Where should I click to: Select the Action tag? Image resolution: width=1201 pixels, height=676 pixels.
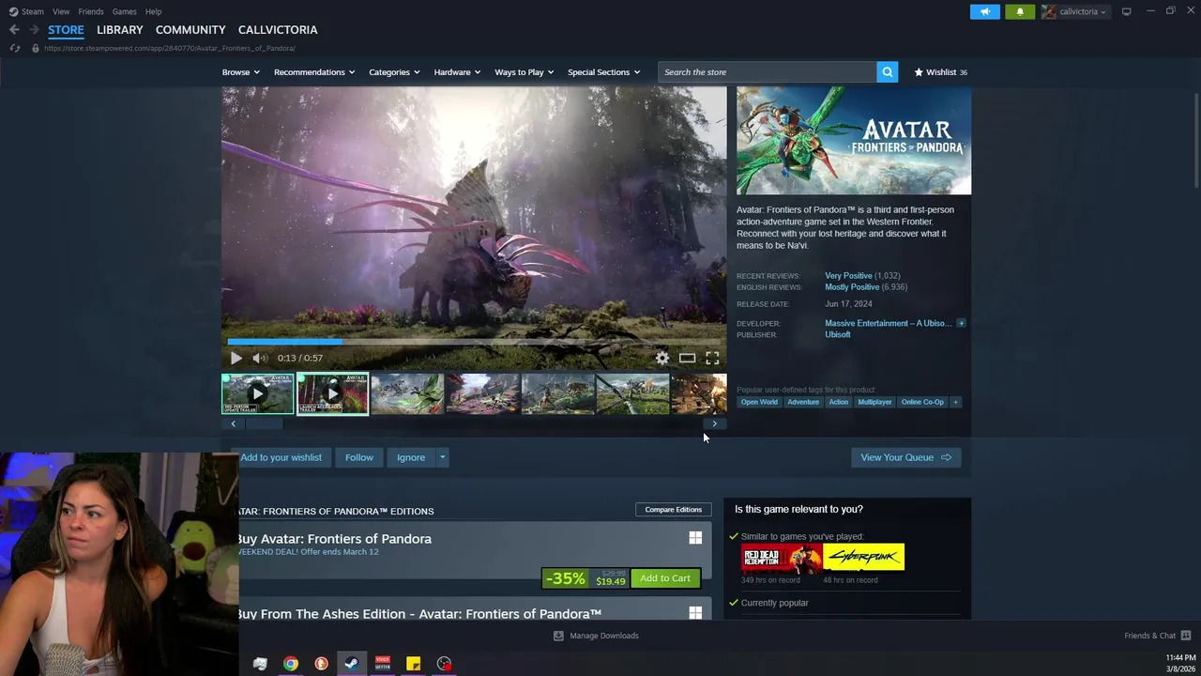839,402
